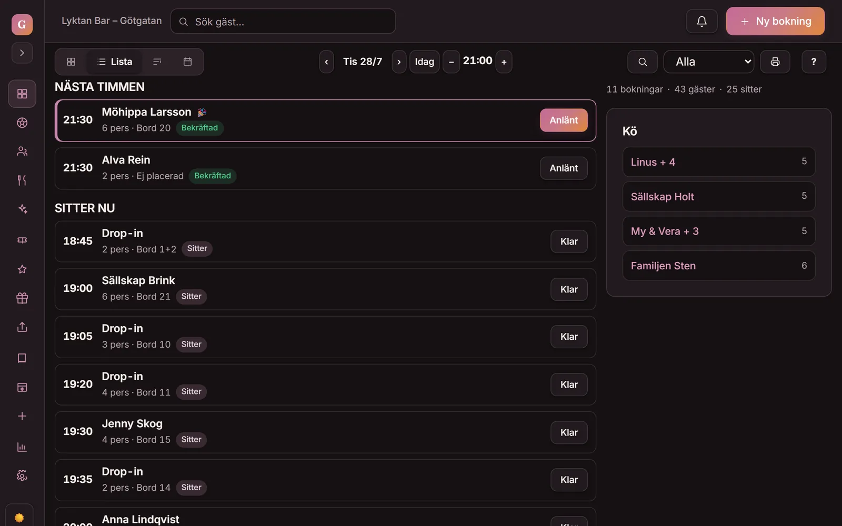This screenshot has height=526, width=842.
Task: Click Bekräftad badge on Alva Rein
Action: tap(213, 176)
